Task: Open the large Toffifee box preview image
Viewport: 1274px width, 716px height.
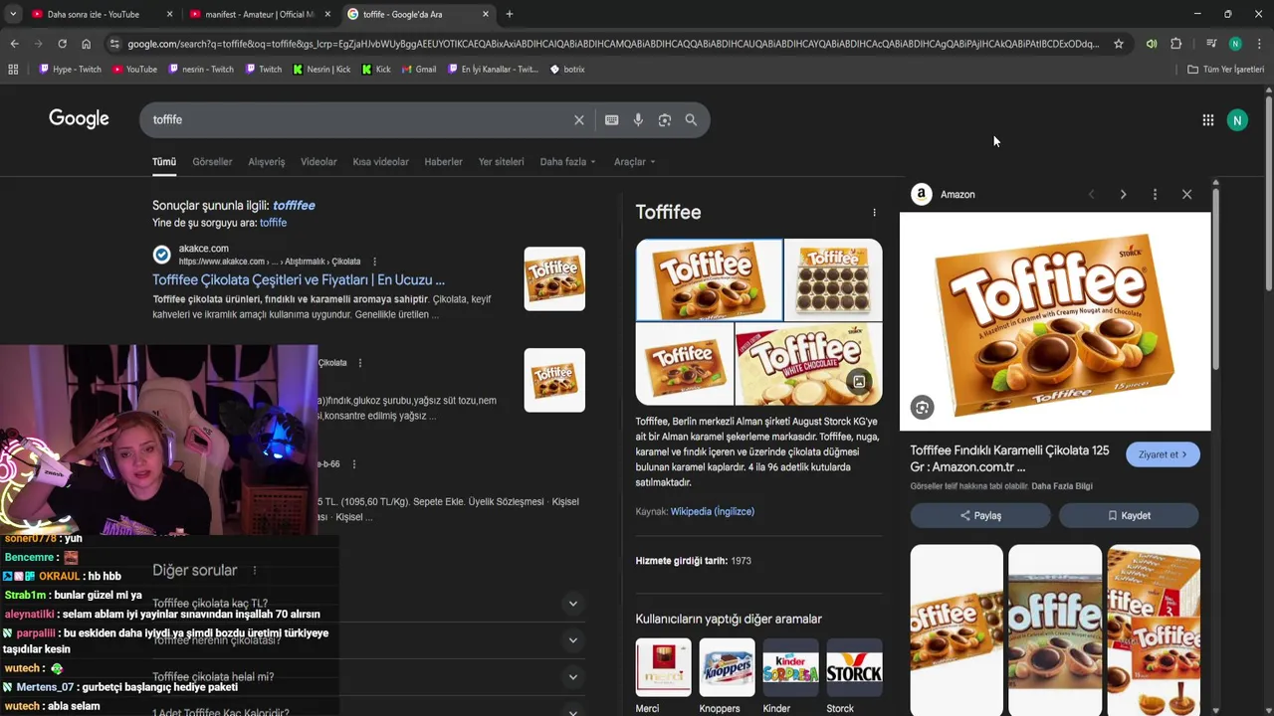Action: 1055,322
